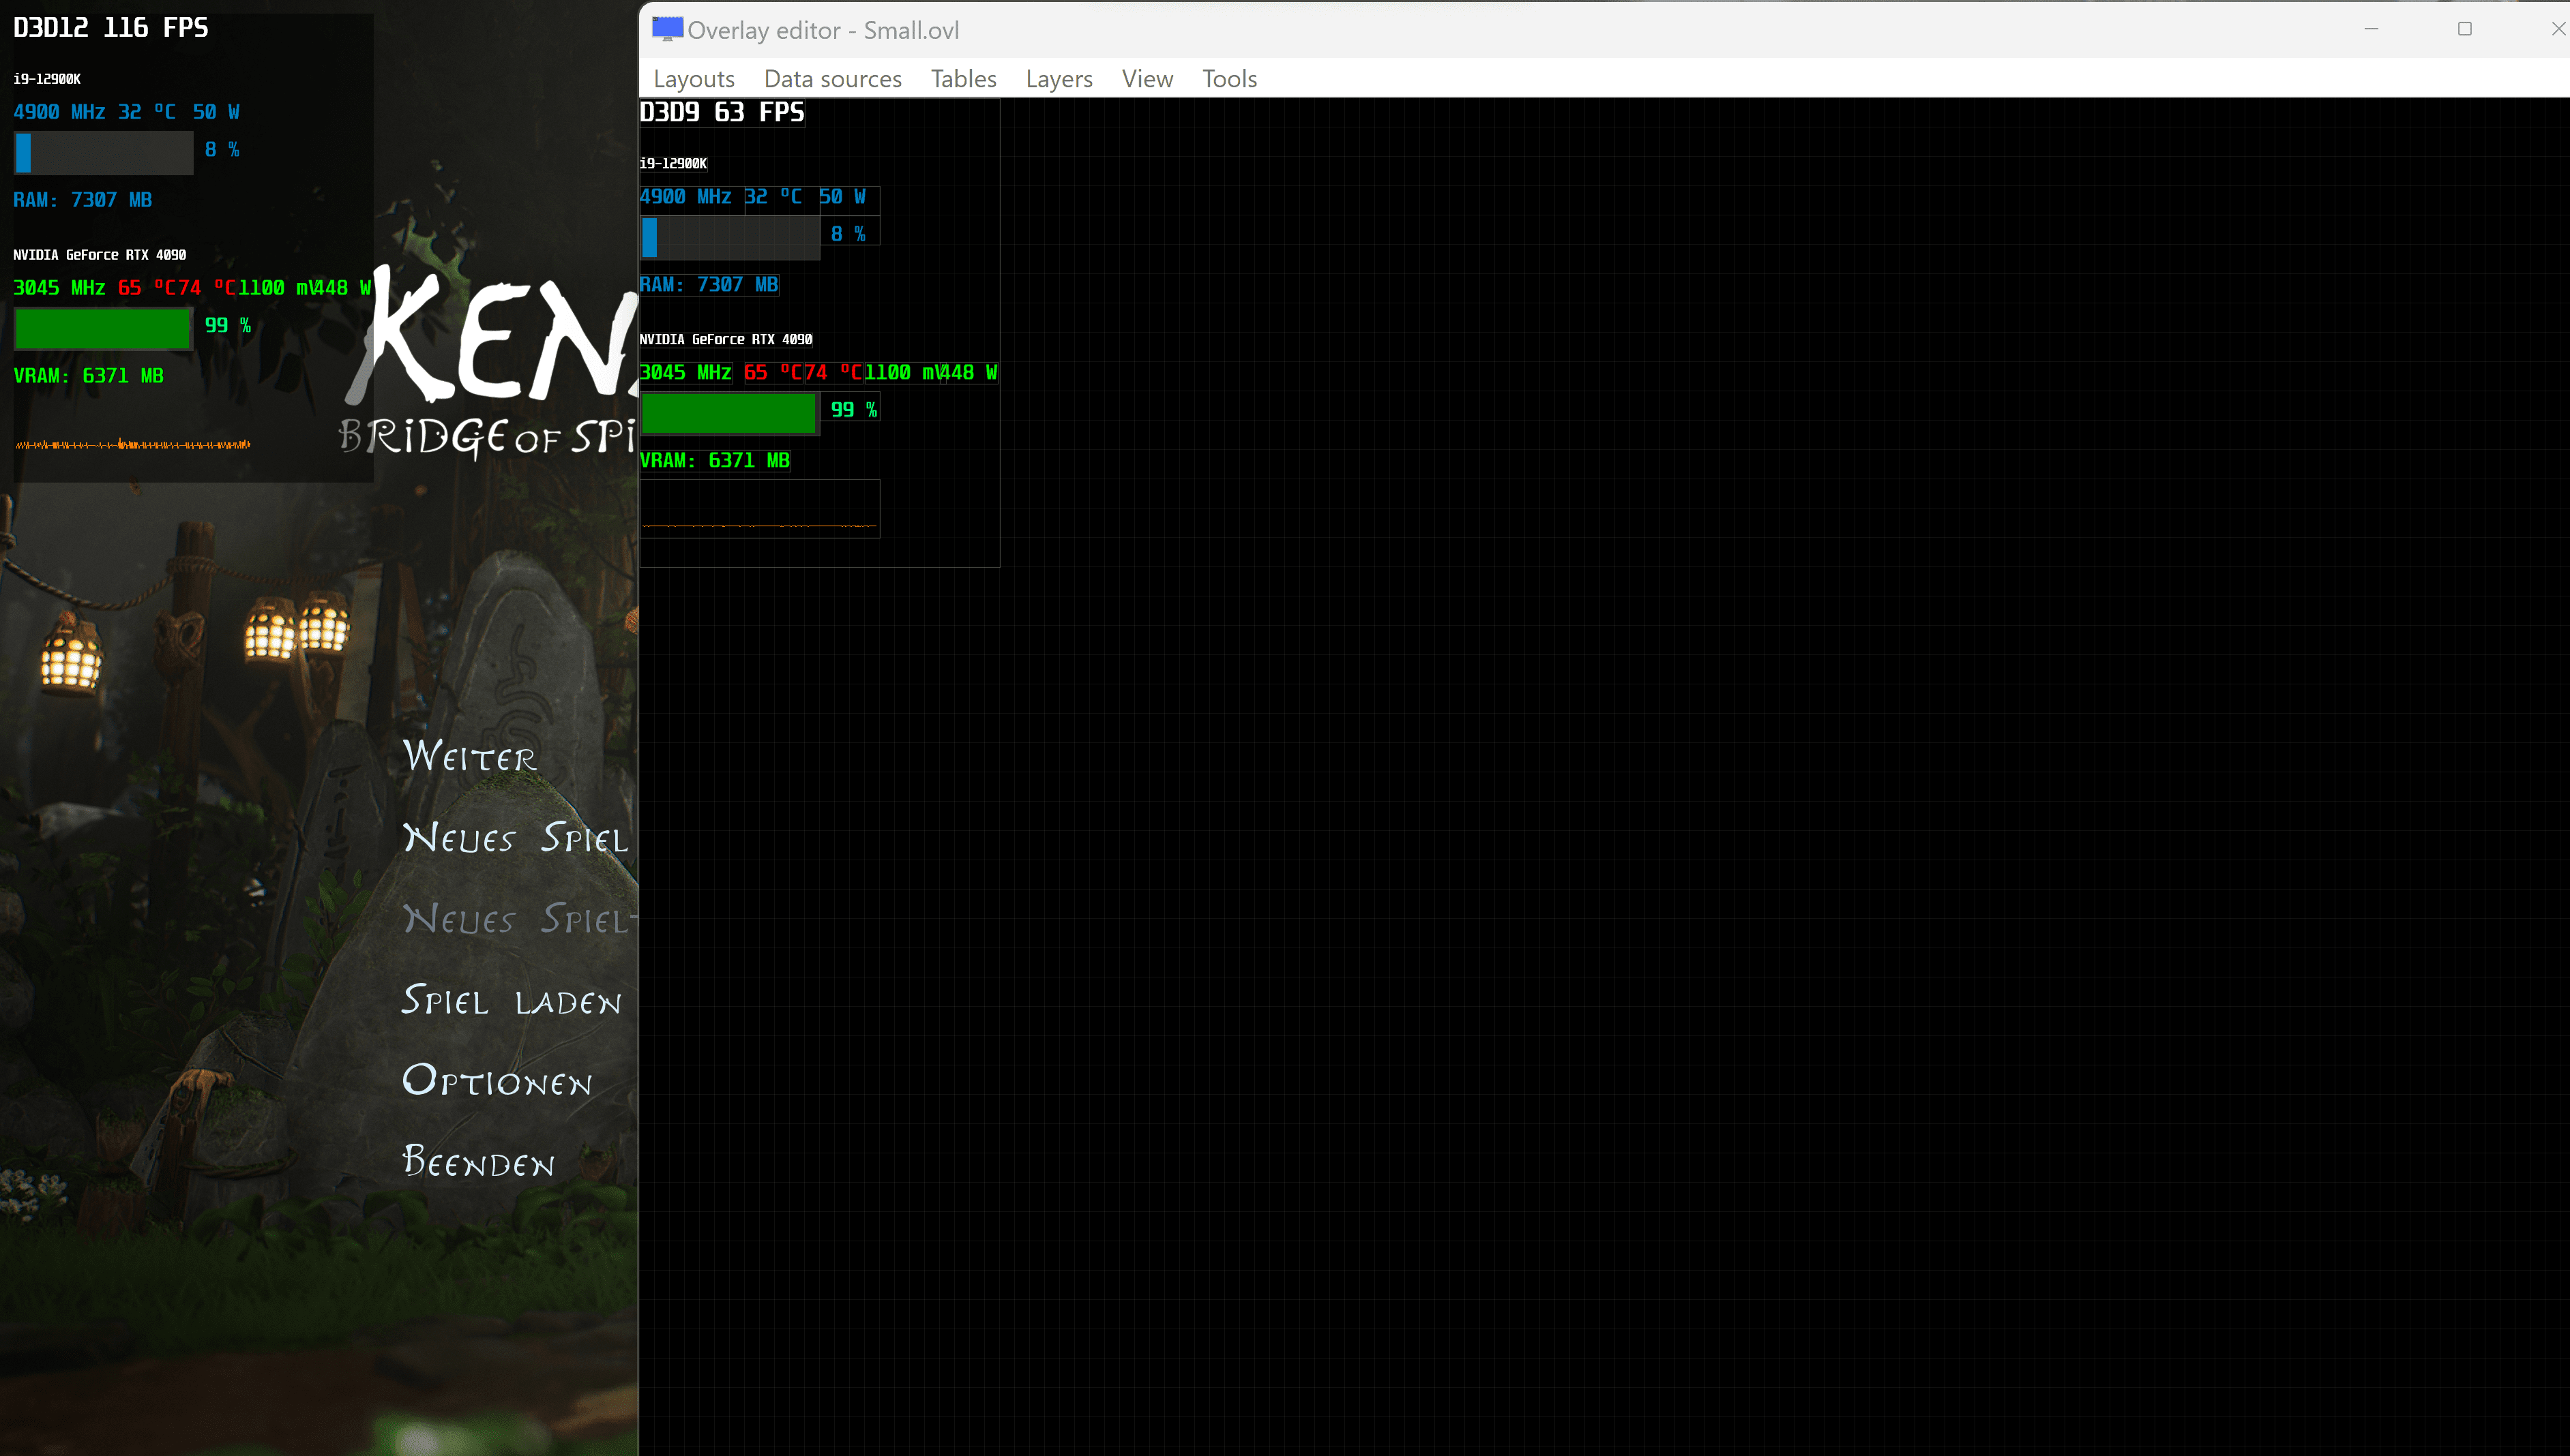Click the first Neues Spiel in Kena menu
Viewport: 2570px width, 1456px height.
515,838
